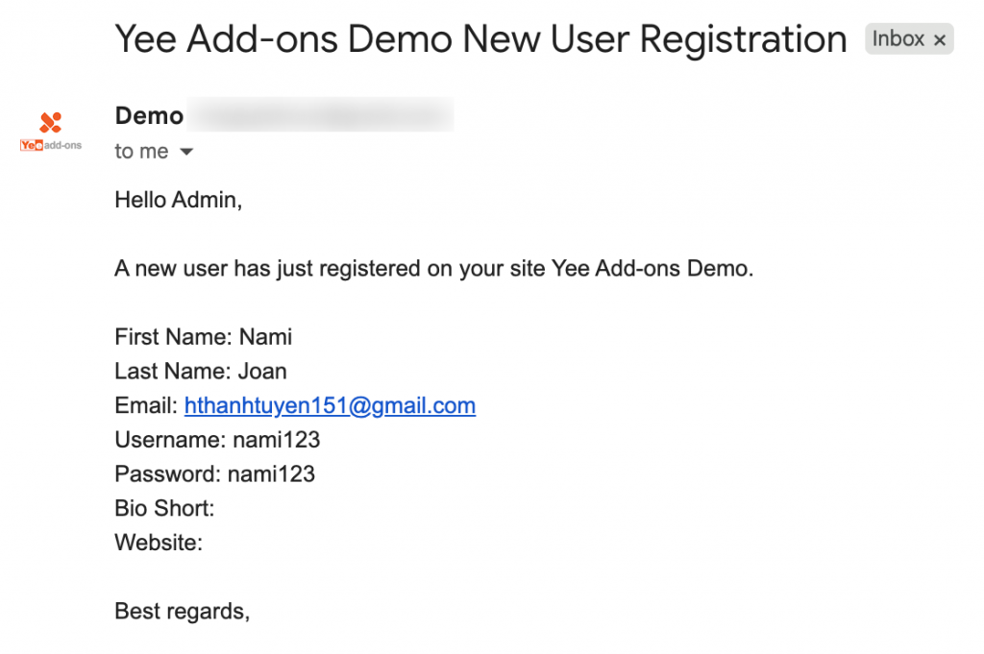Click the 'Best regards,' closing line
This screenshot has height=654, width=984.
[182, 612]
